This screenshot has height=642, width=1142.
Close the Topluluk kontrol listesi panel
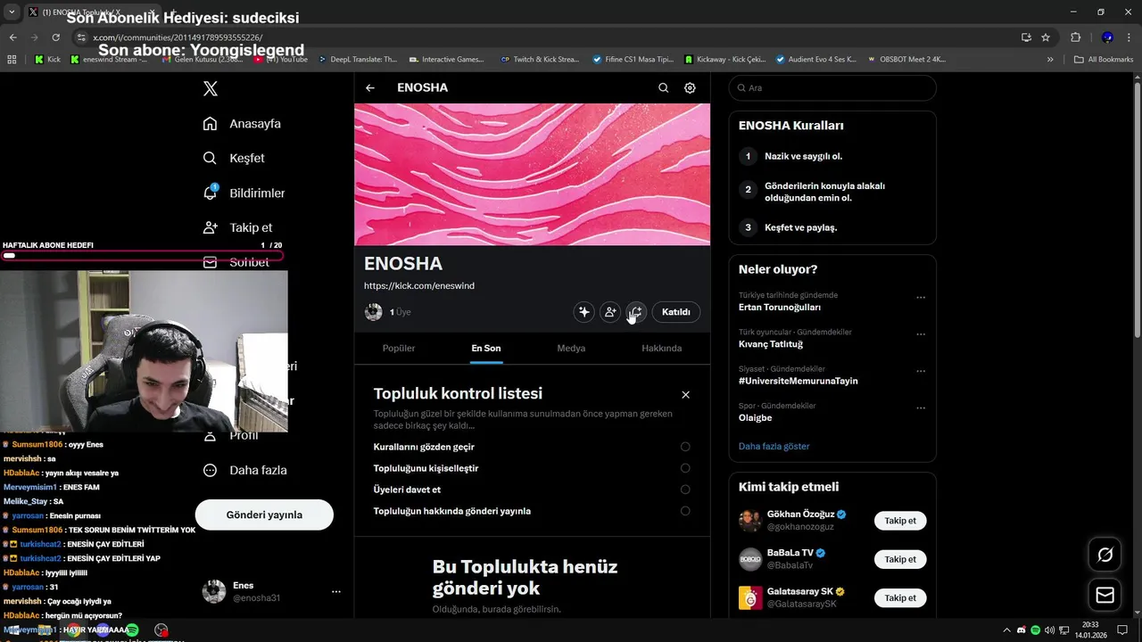tap(685, 395)
